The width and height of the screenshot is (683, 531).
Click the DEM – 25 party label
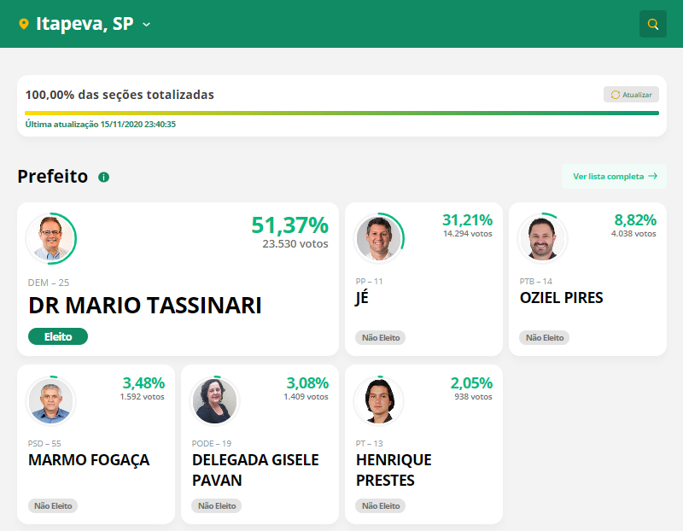[x=49, y=283]
